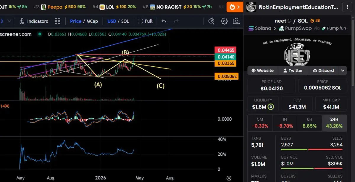Click the liquidity lock icon
Screen dimensions: 355x182
(271, 107)
